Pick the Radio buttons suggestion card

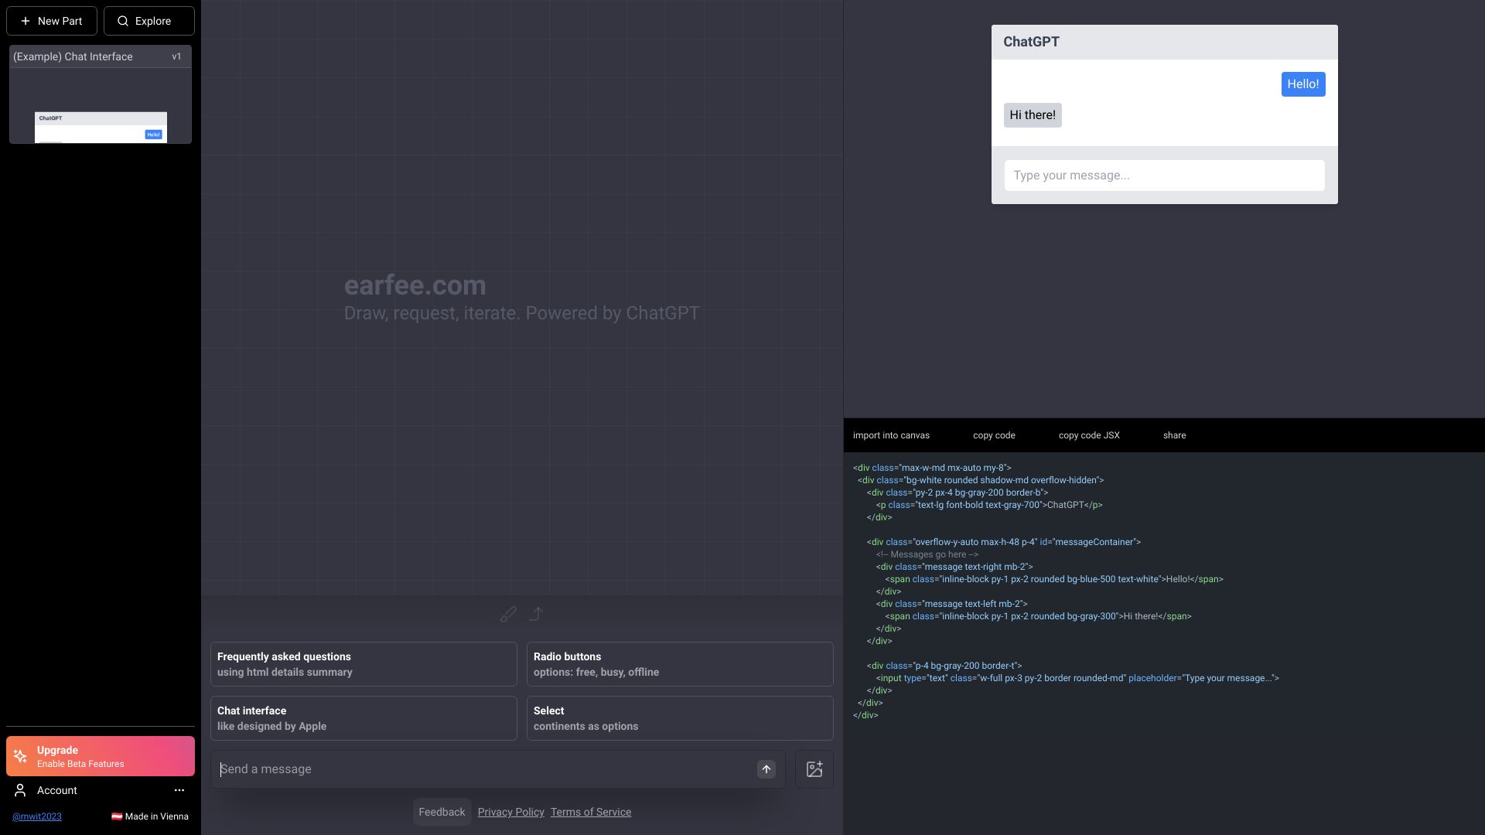pos(679,664)
